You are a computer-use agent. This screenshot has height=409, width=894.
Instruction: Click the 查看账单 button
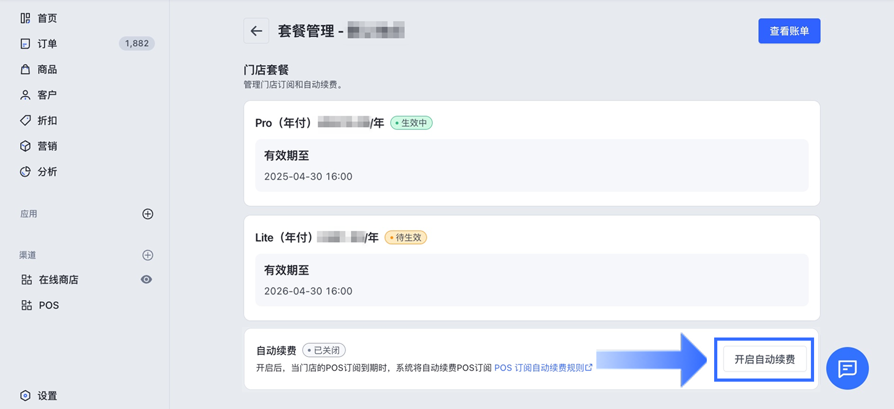click(x=789, y=31)
